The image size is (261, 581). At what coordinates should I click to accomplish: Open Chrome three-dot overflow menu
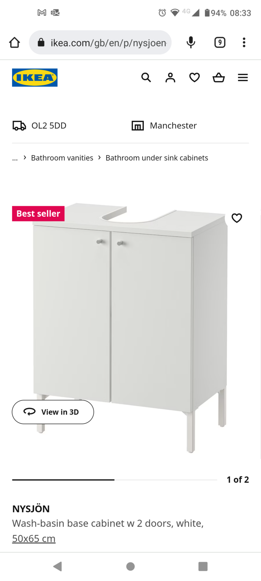point(244,42)
